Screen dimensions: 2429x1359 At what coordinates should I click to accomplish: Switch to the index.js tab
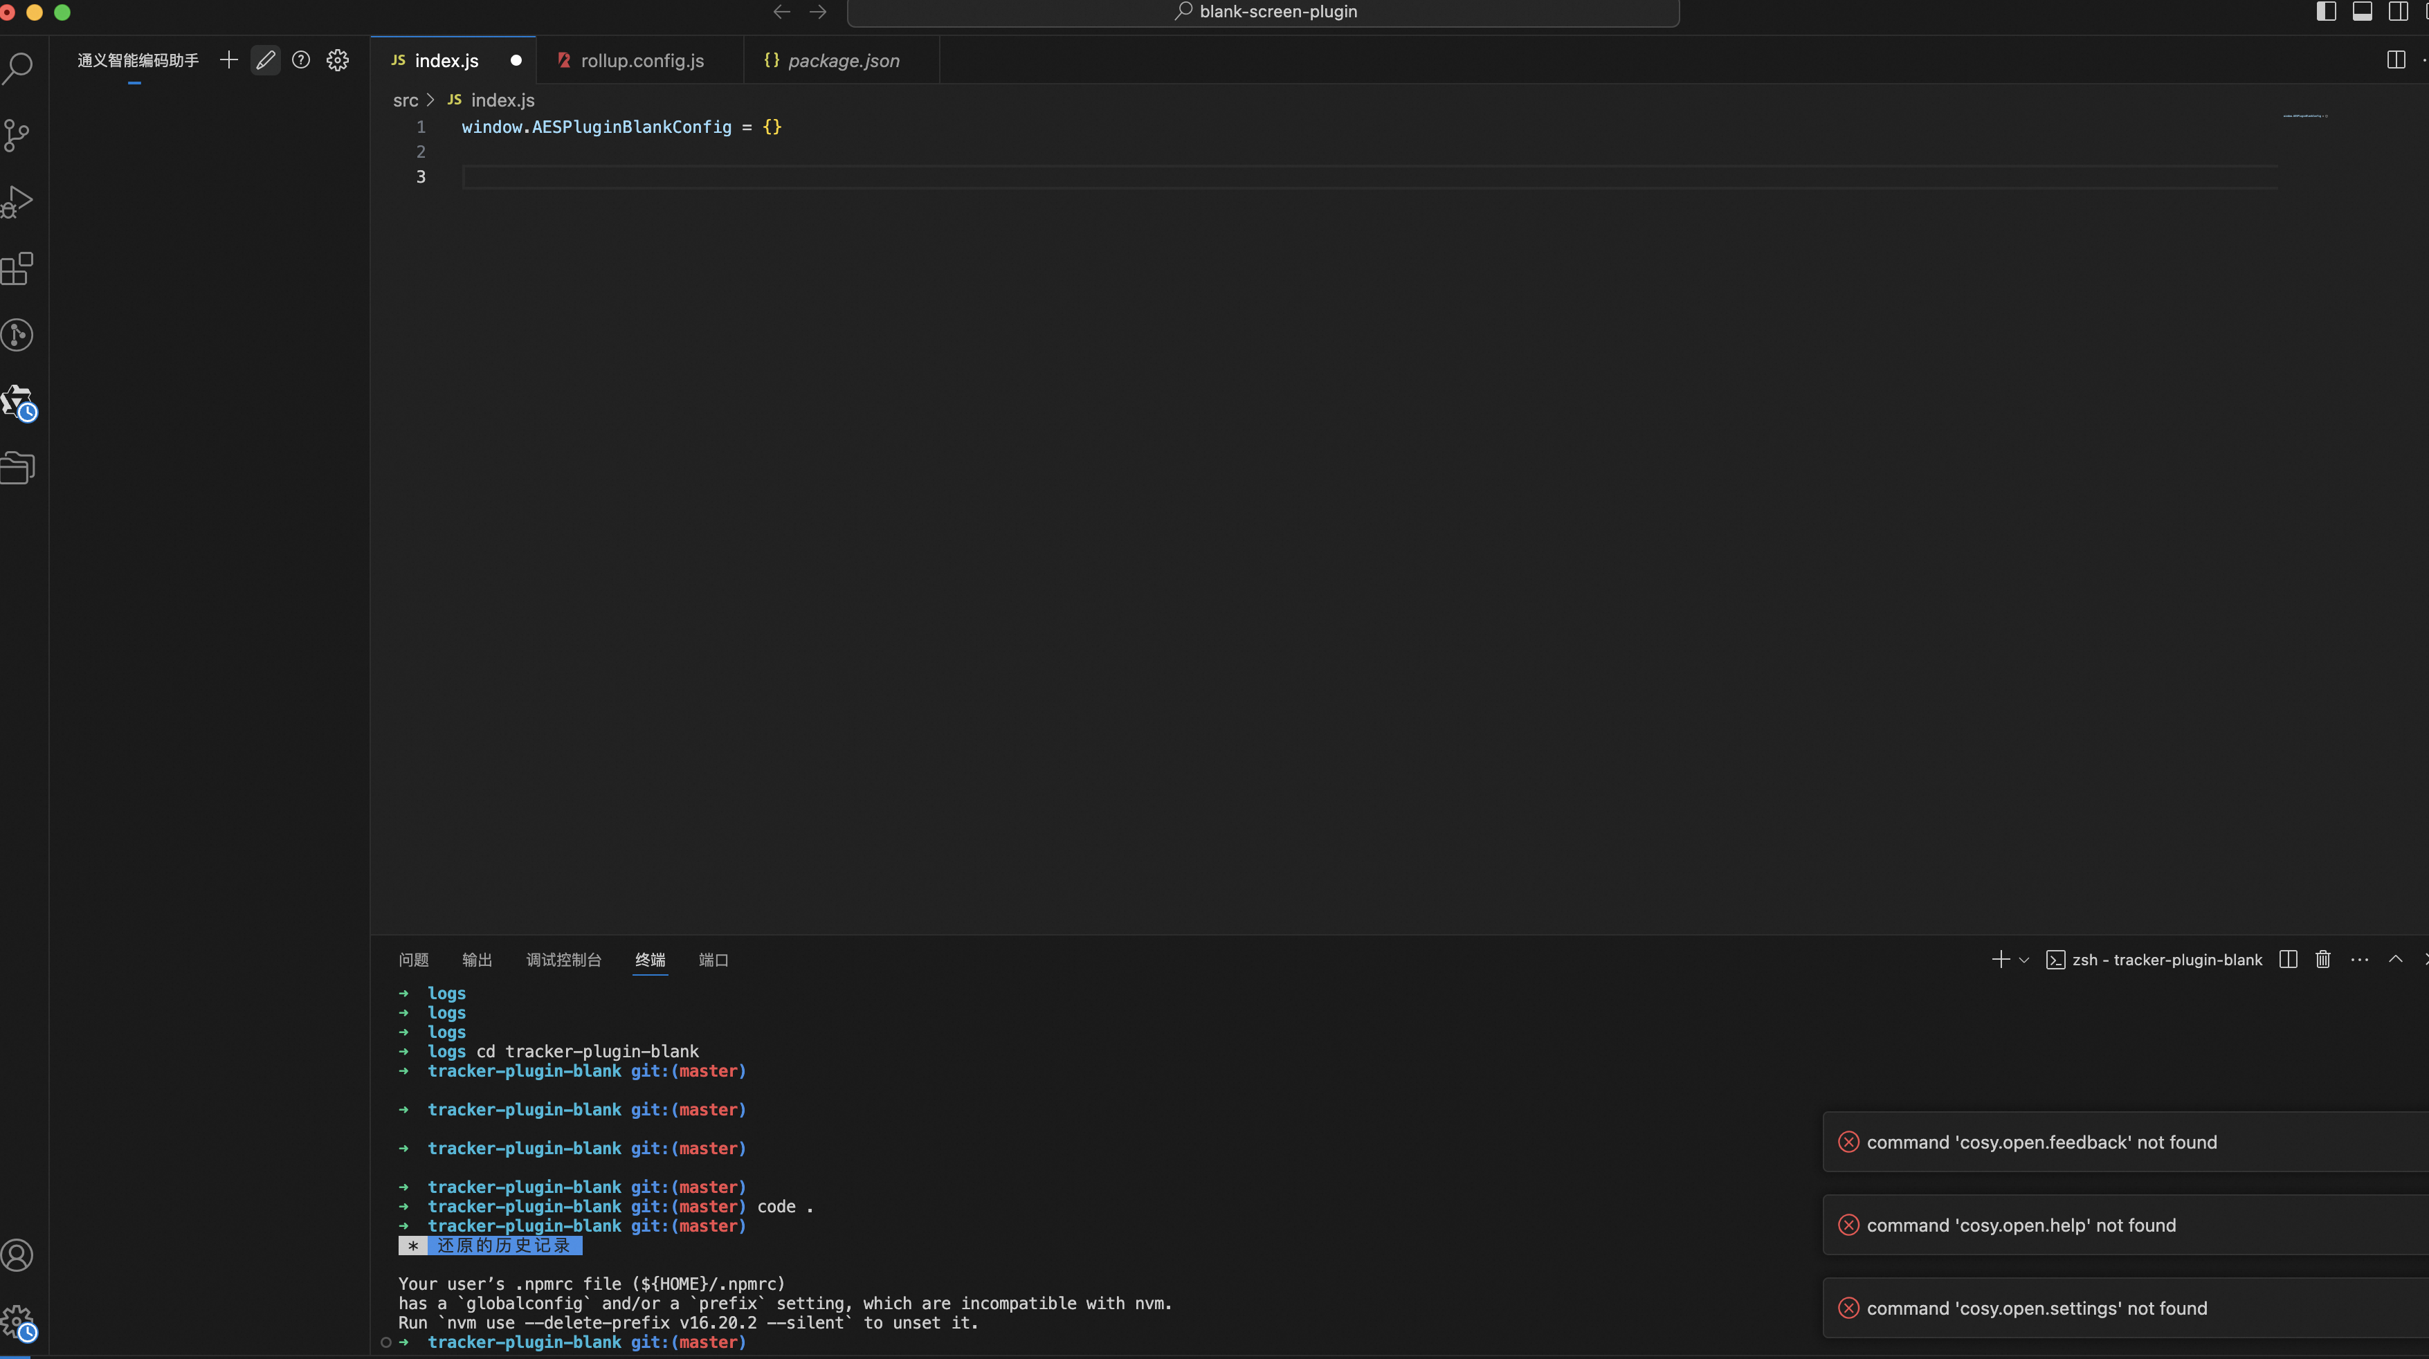pyautogui.click(x=453, y=60)
